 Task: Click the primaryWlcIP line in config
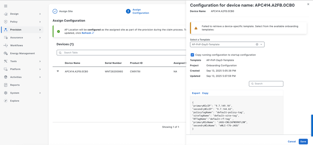click(x=212, y=106)
